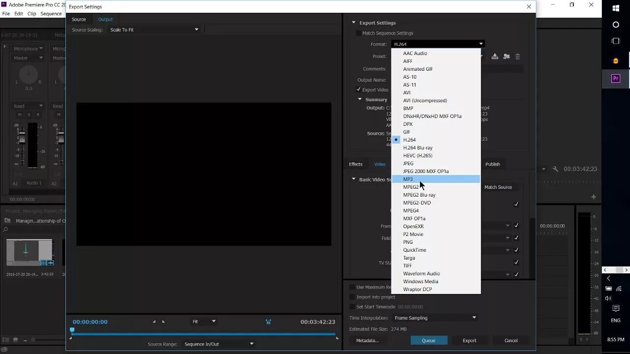Choose Waveform Audio format option

[x=436, y=273]
